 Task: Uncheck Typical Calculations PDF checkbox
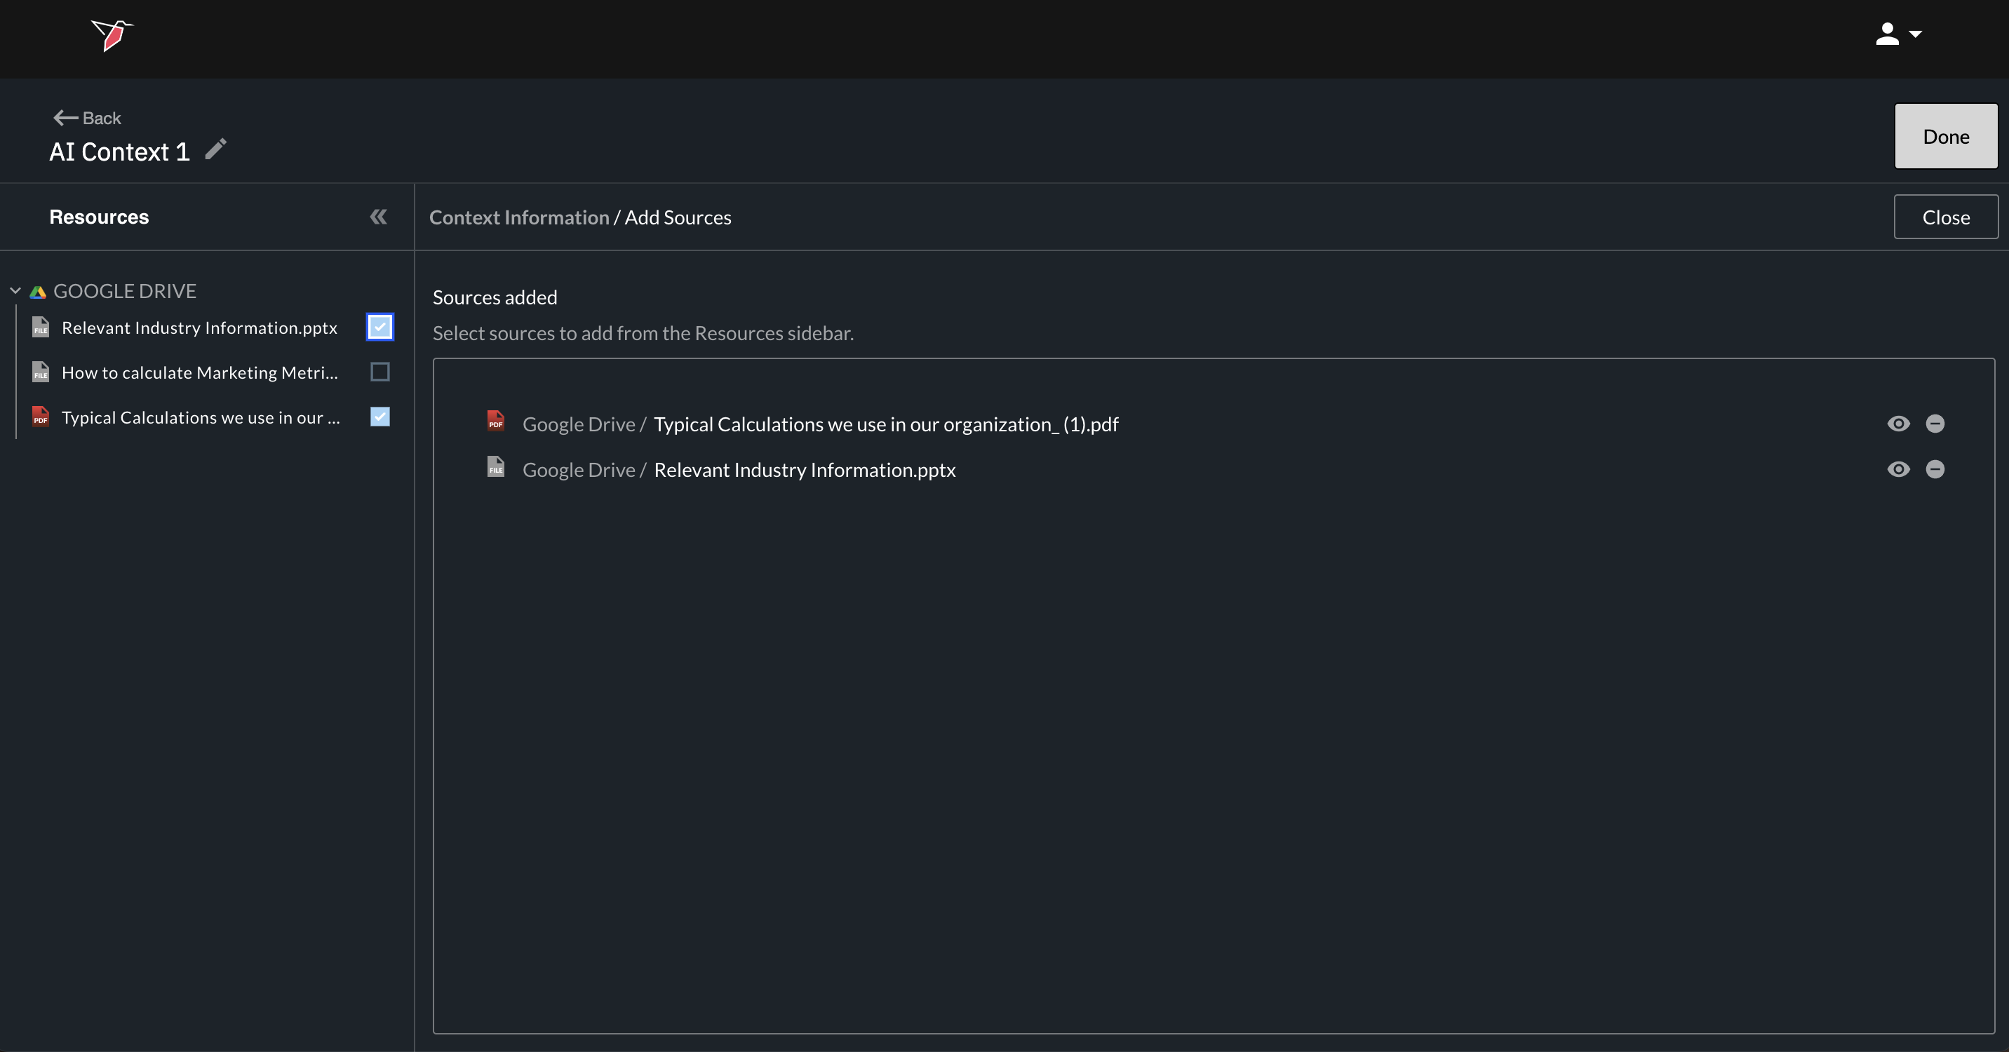coord(379,417)
